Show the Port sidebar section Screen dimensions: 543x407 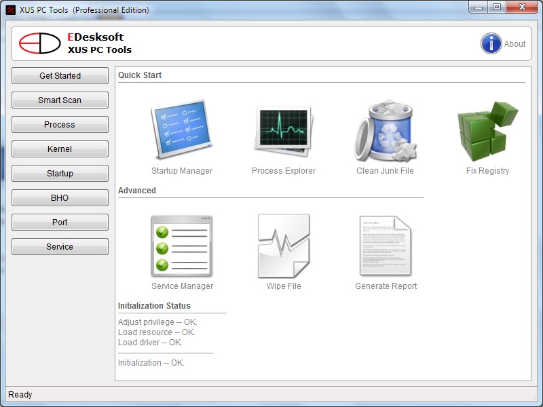pyautogui.click(x=60, y=222)
